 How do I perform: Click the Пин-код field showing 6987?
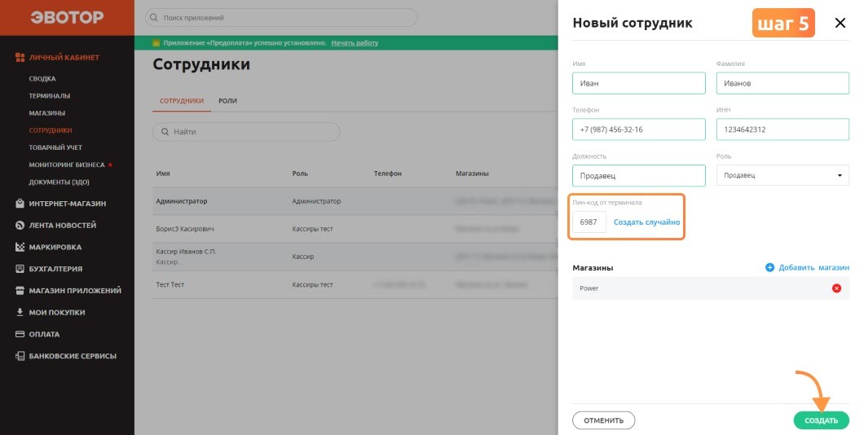pos(589,222)
